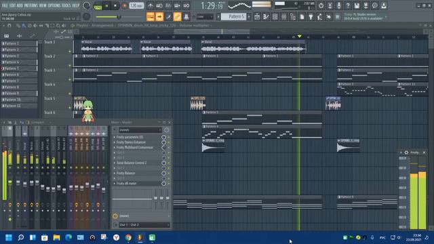Expand Fruity Stereo Enhancer slot arrow
This screenshot has height=244, width=434.
point(115,142)
